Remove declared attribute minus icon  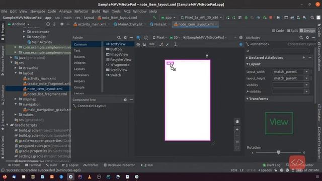tap(310, 57)
